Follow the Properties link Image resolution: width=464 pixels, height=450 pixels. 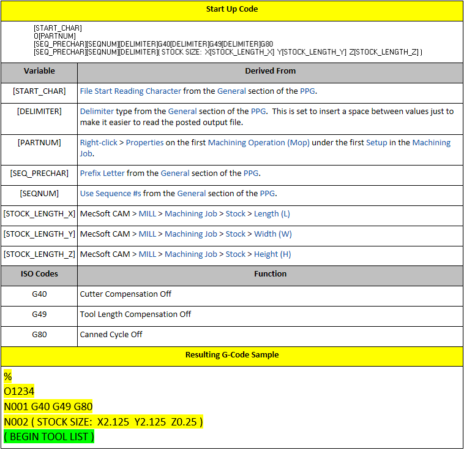[x=145, y=142]
